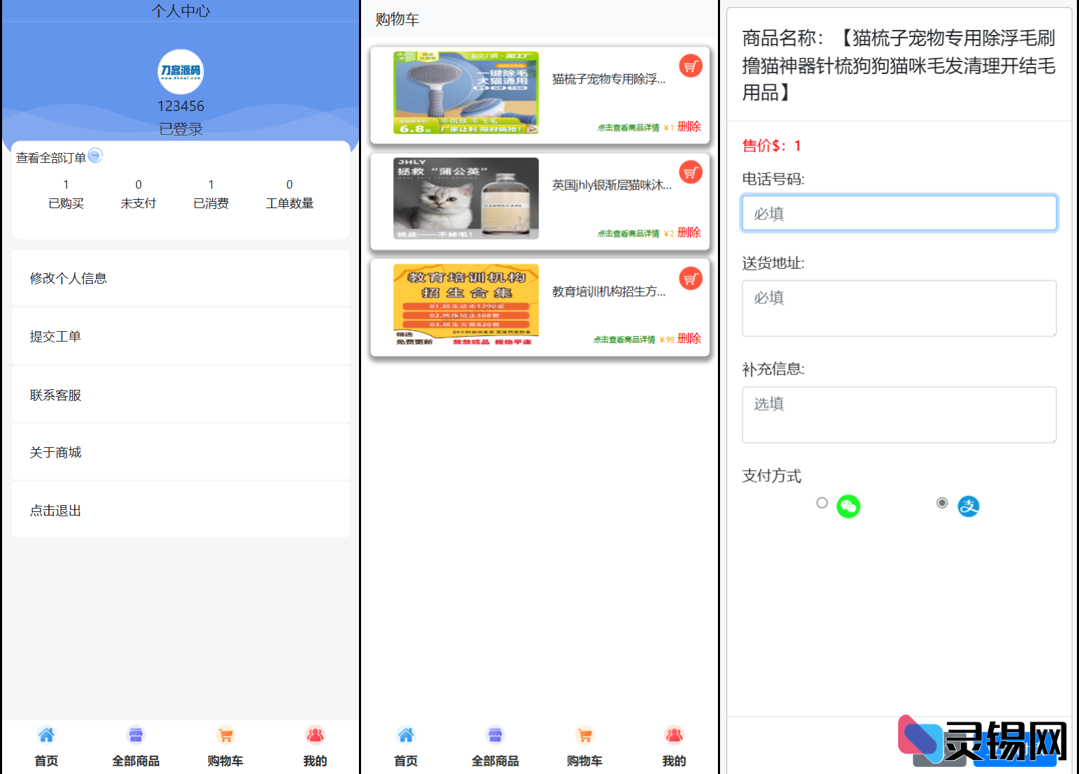The height and width of the screenshot is (774, 1079).
Task: Switch to the 购物车 tab page
Action: [x=585, y=747]
